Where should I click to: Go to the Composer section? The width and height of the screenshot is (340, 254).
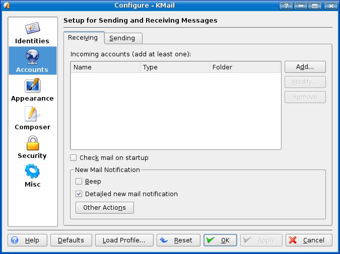[x=32, y=118]
